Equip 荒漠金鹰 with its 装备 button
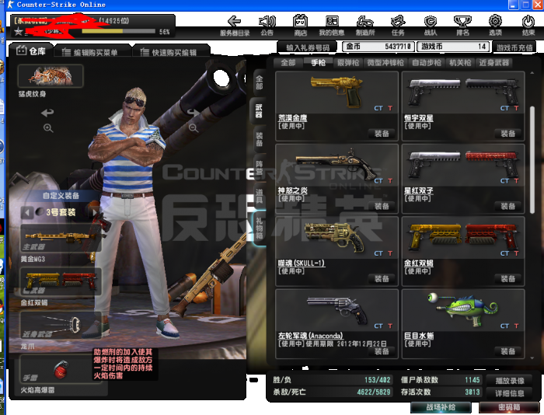The height and width of the screenshot is (415, 544). point(382,134)
